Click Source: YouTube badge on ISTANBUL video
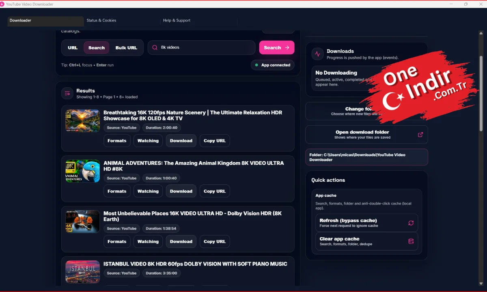The width and height of the screenshot is (487, 292). tap(122, 273)
